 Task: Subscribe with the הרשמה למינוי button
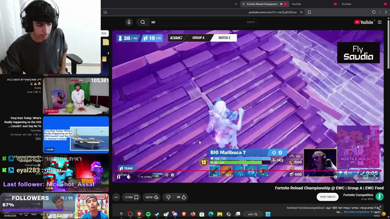328,197
